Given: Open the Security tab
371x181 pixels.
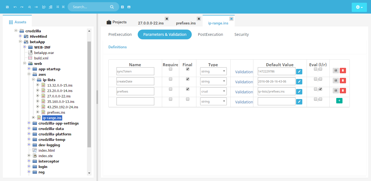Looking at the screenshot, I should point(241,34).
